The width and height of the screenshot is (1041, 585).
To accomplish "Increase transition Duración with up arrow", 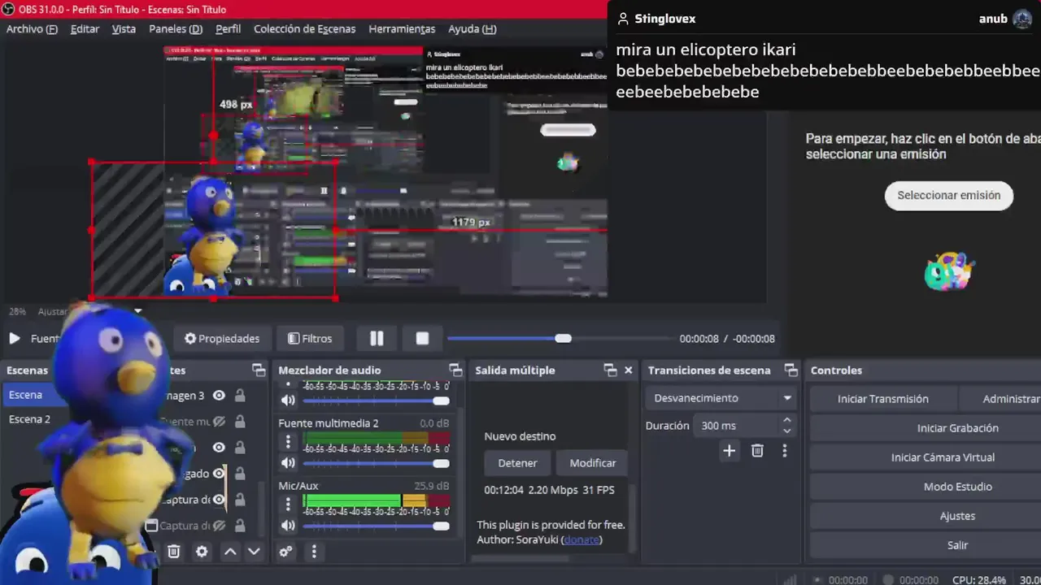I will [x=786, y=420].
